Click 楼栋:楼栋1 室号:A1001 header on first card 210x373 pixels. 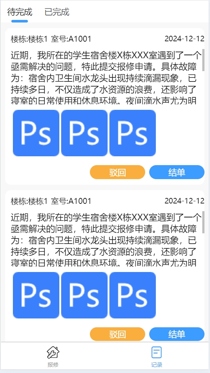point(51,39)
